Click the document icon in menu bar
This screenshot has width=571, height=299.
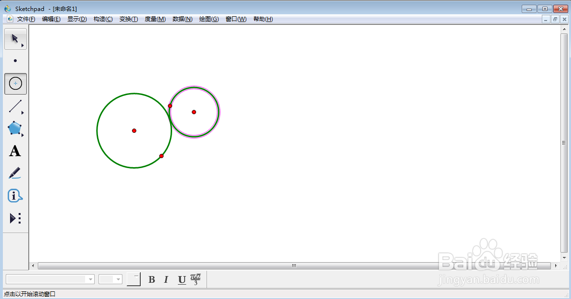[x=10, y=19]
